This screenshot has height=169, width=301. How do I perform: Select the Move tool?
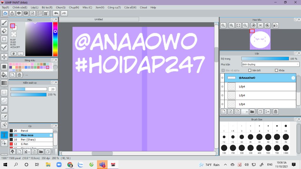point(4,57)
